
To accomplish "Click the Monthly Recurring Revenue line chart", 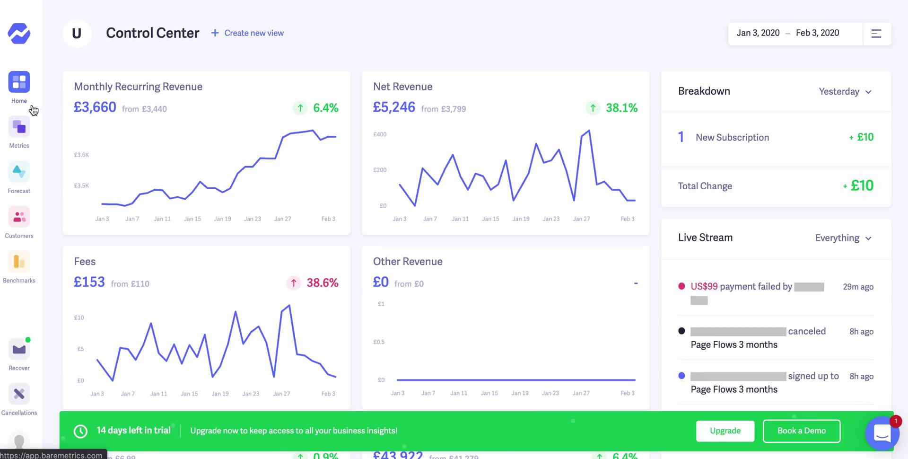I will [x=218, y=168].
